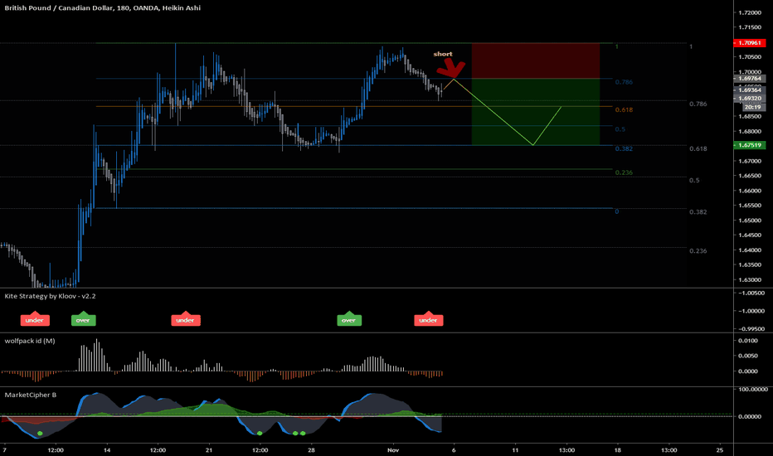Open Kite Strategy by Kloov indicator title
Viewport: 773px width, 456px height.
[50, 296]
